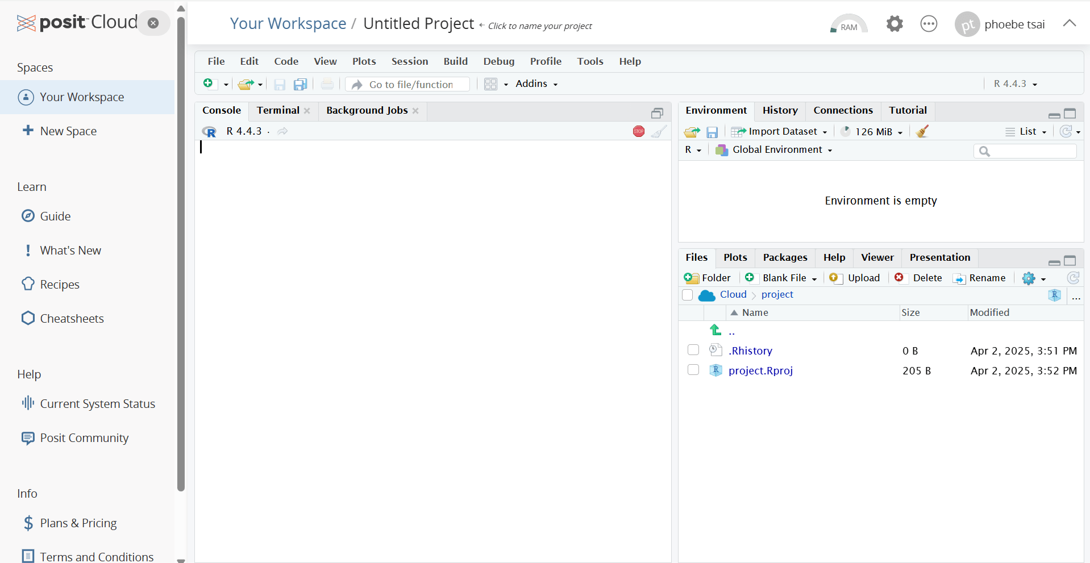Open the File menu
Screen dimensions: 1090x563
pos(216,61)
